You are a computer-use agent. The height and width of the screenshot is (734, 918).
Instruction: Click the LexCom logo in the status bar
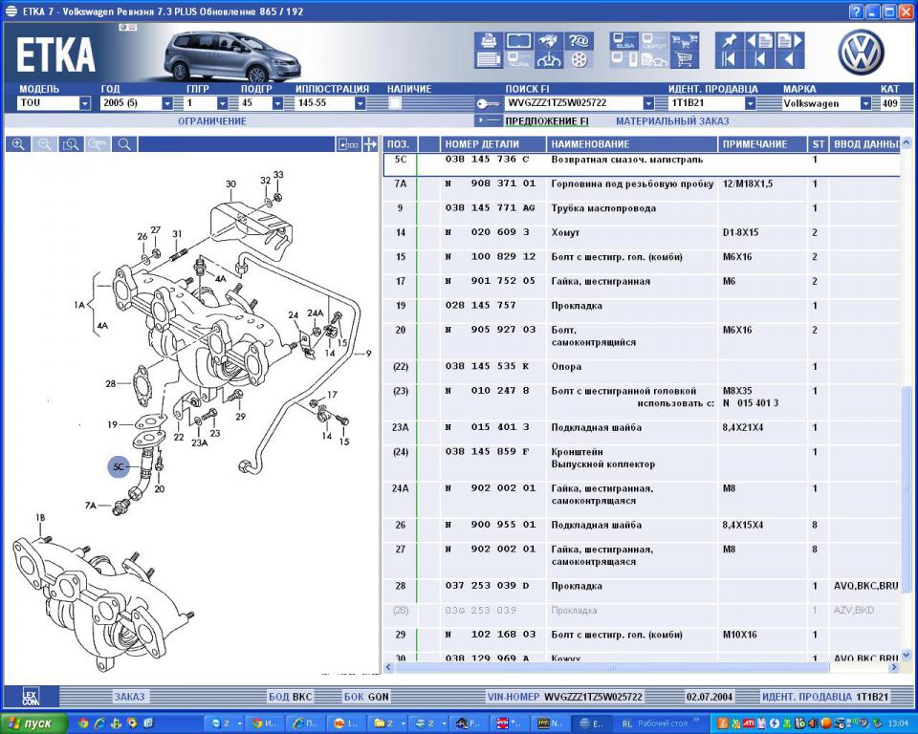point(31,696)
